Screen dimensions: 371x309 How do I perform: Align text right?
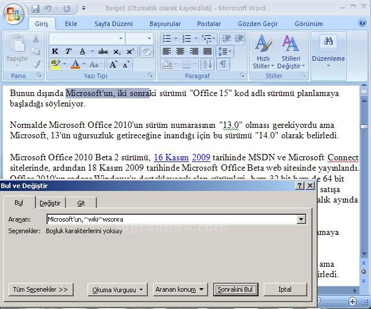point(194,51)
